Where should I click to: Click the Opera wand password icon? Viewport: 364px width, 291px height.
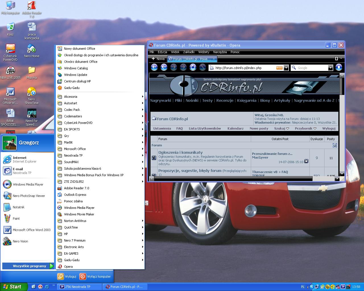point(202,67)
